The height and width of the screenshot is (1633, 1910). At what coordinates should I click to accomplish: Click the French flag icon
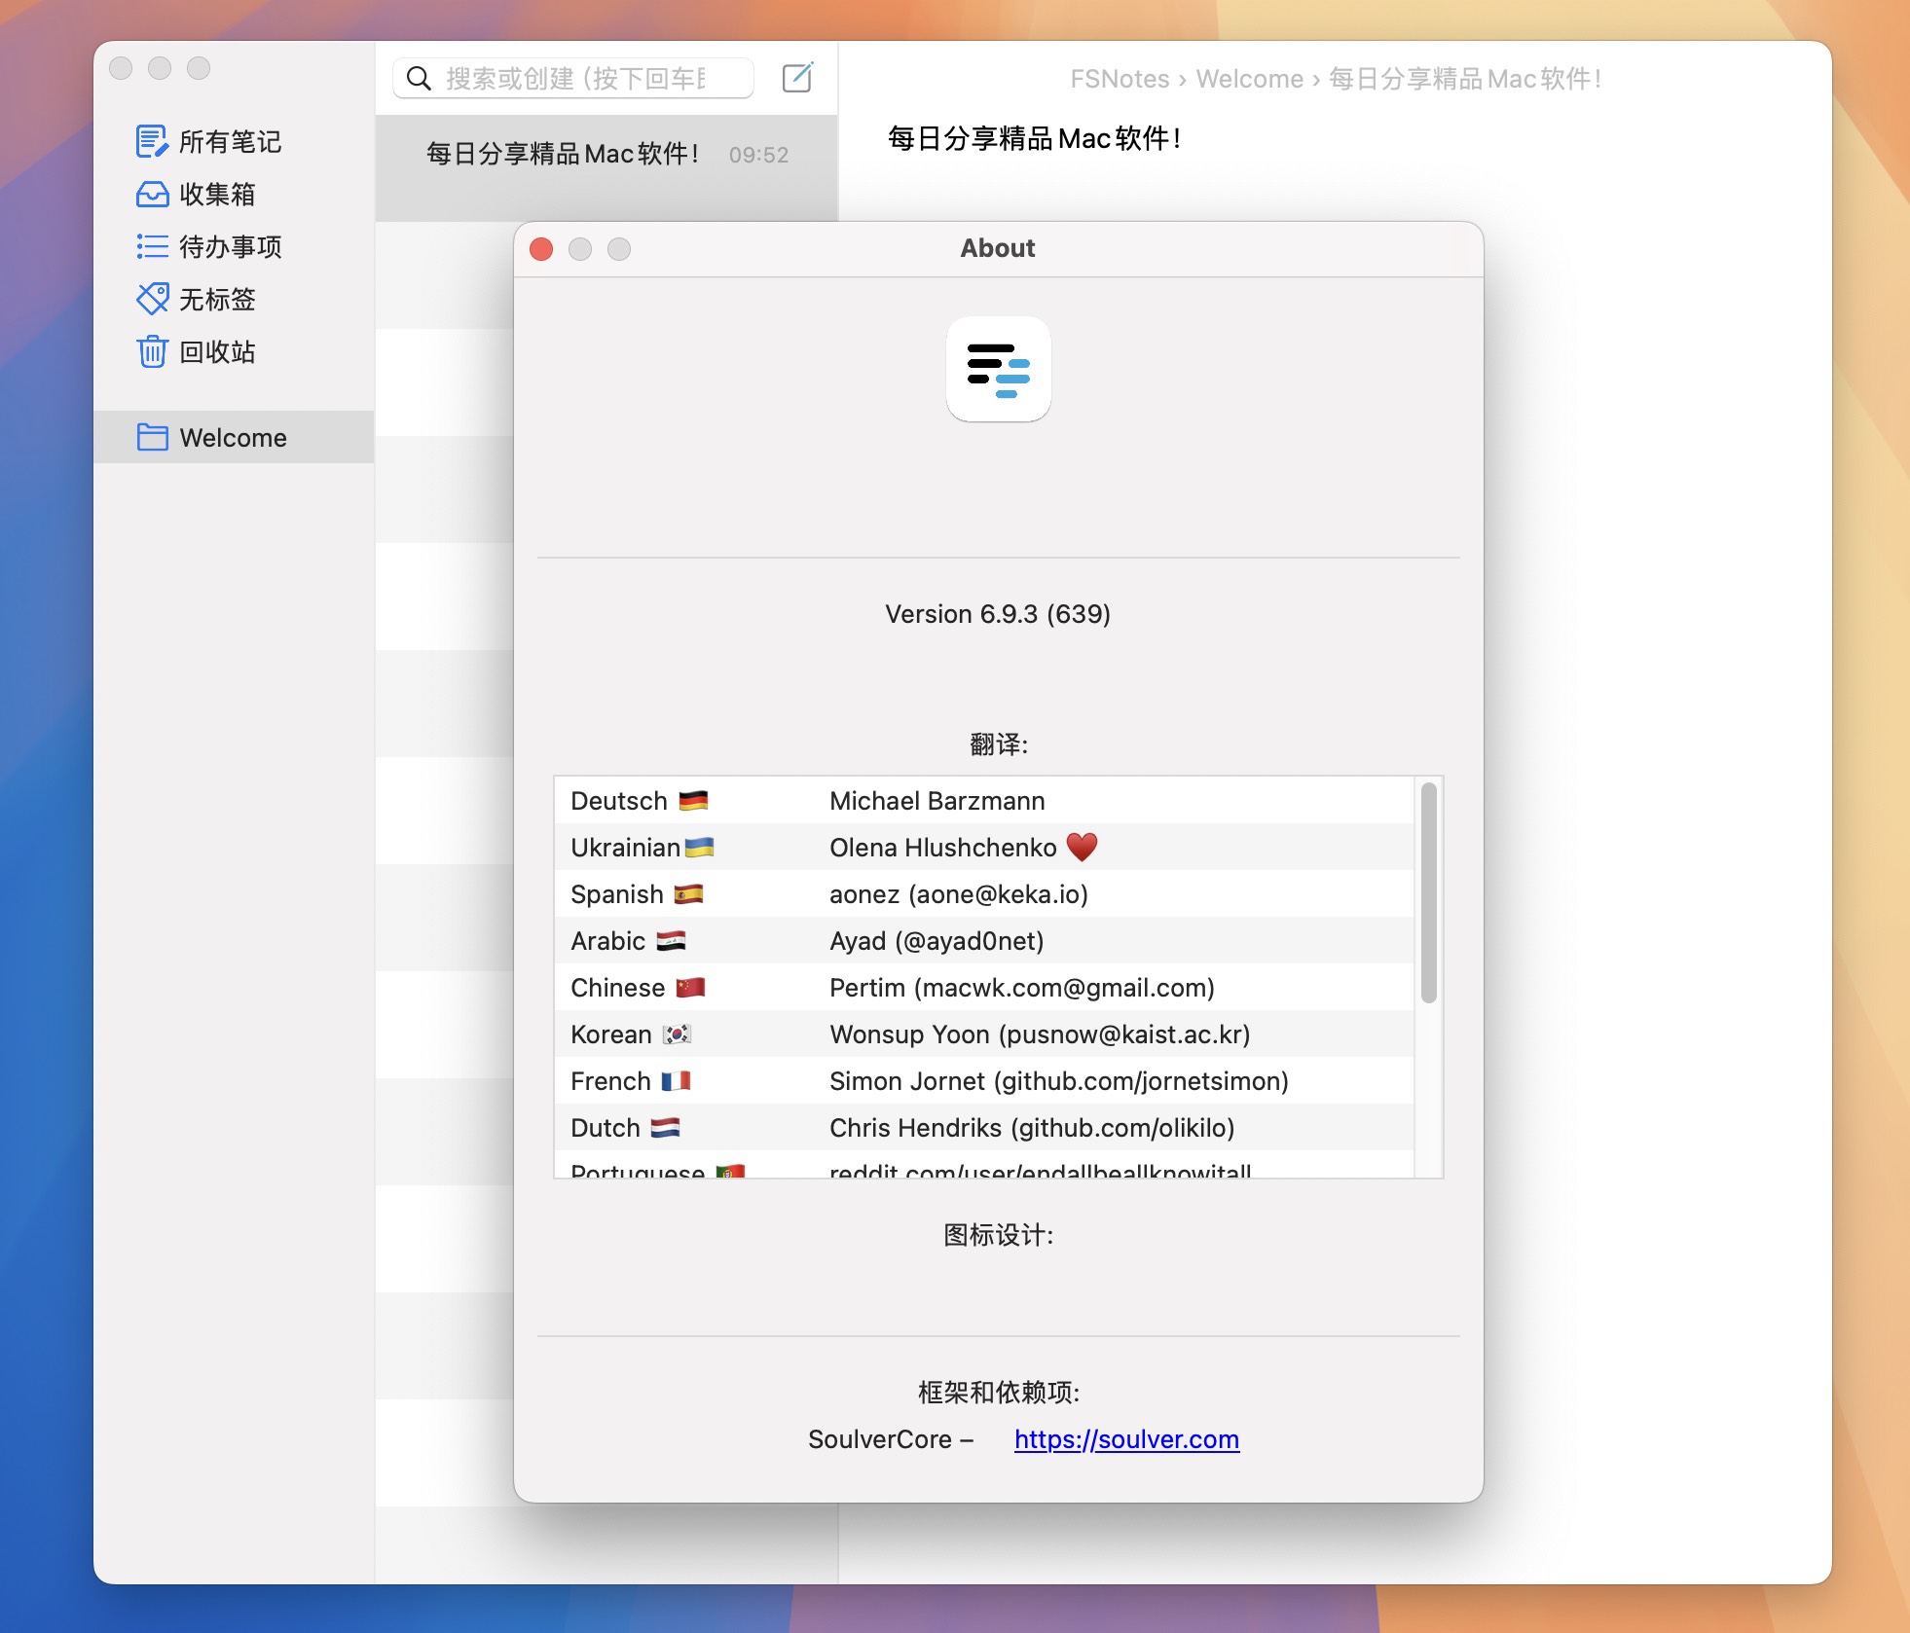coord(676,1080)
